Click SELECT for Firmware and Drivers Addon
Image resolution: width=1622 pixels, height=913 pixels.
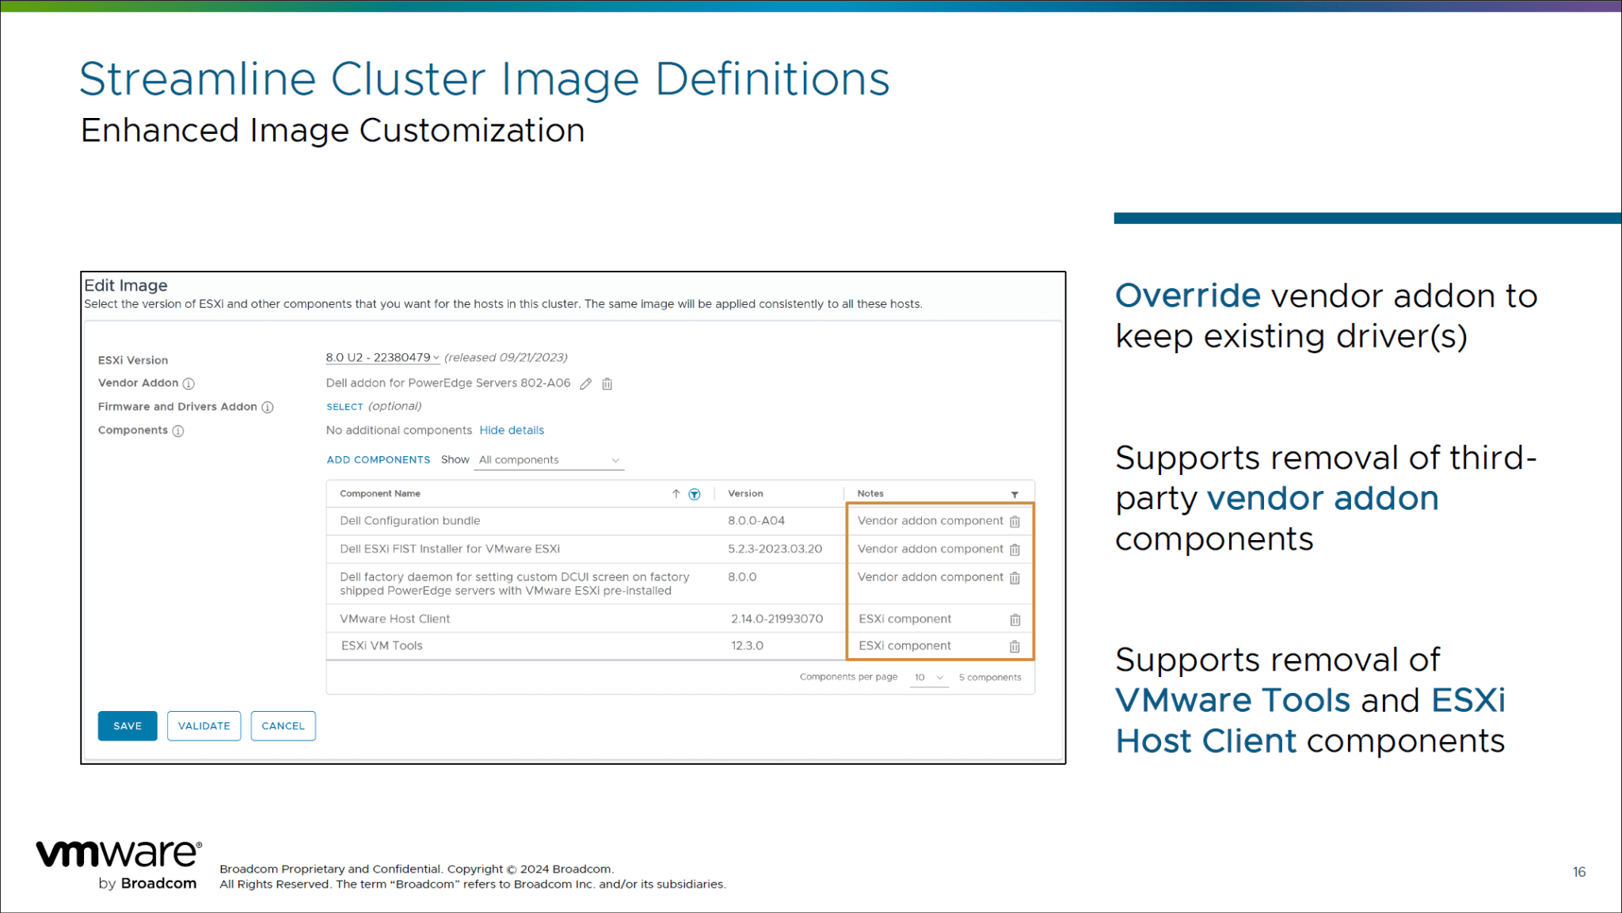pyautogui.click(x=344, y=406)
